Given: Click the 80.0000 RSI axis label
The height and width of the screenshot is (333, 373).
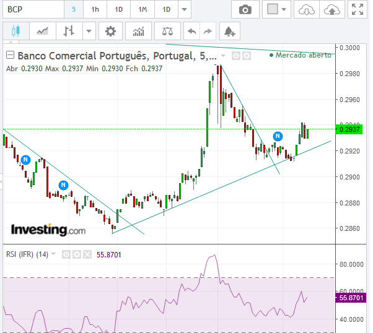Looking at the screenshot, I should coord(351,264).
